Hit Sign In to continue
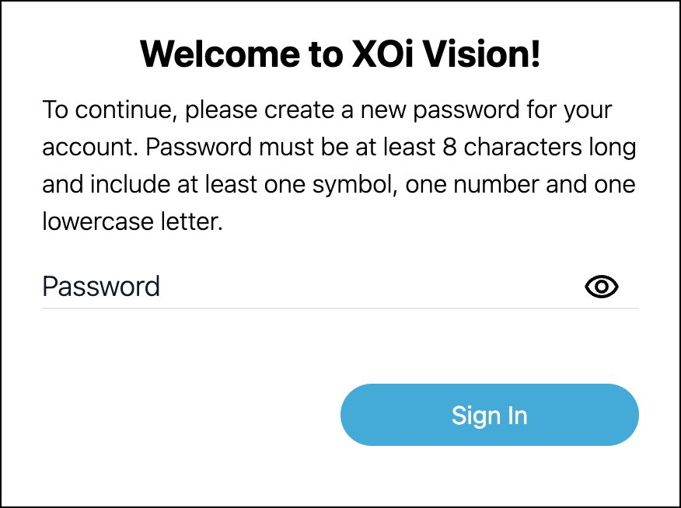This screenshot has height=508, width=681. coord(489,415)
